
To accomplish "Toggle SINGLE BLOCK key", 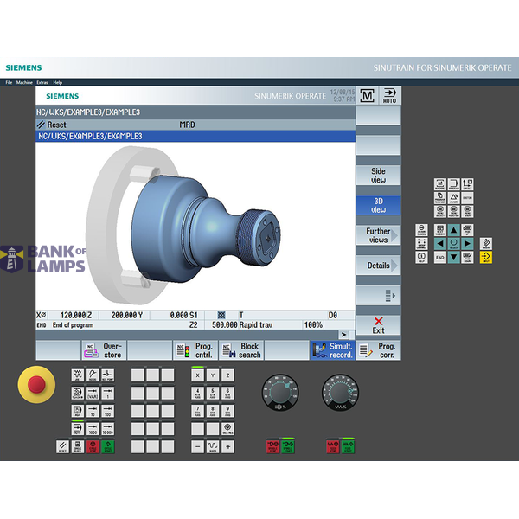I will [78, 446].
